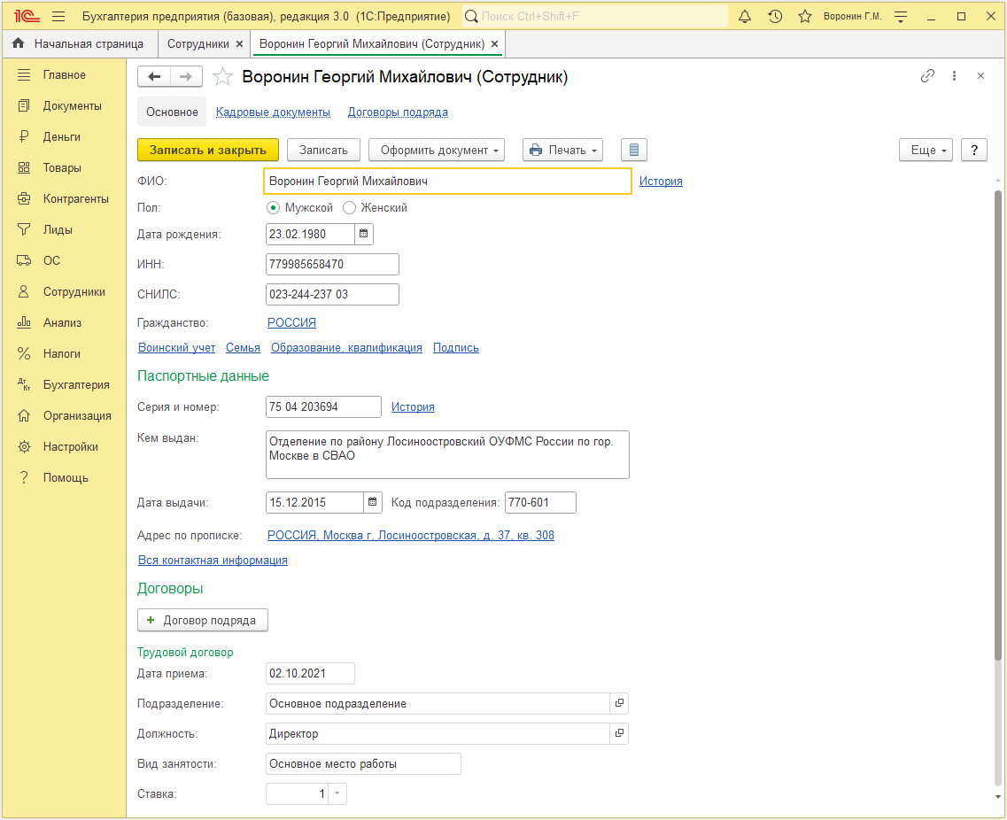The image size is (1007, 820).
Task: Click the report list icon next to Печать
Action: click(x=634, y=150)
